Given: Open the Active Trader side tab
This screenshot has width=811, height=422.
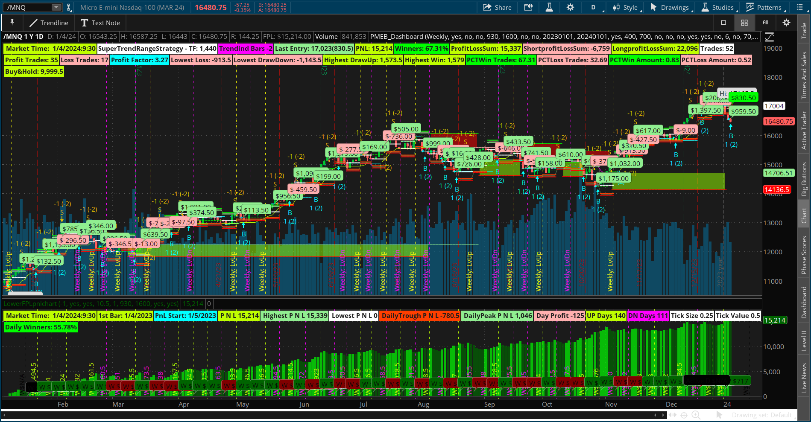Looking at the screenshot, I should click(804, 130).
